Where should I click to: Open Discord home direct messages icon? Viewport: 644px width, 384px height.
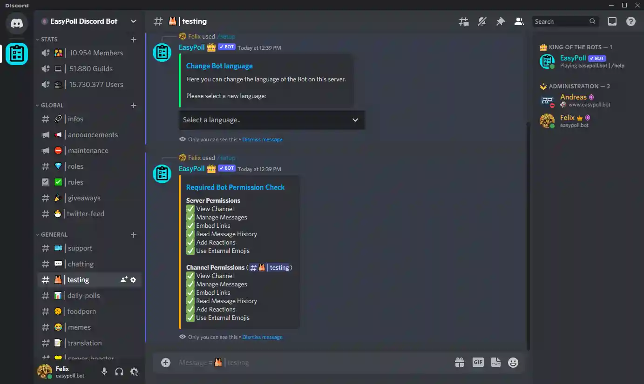(17, 23)
